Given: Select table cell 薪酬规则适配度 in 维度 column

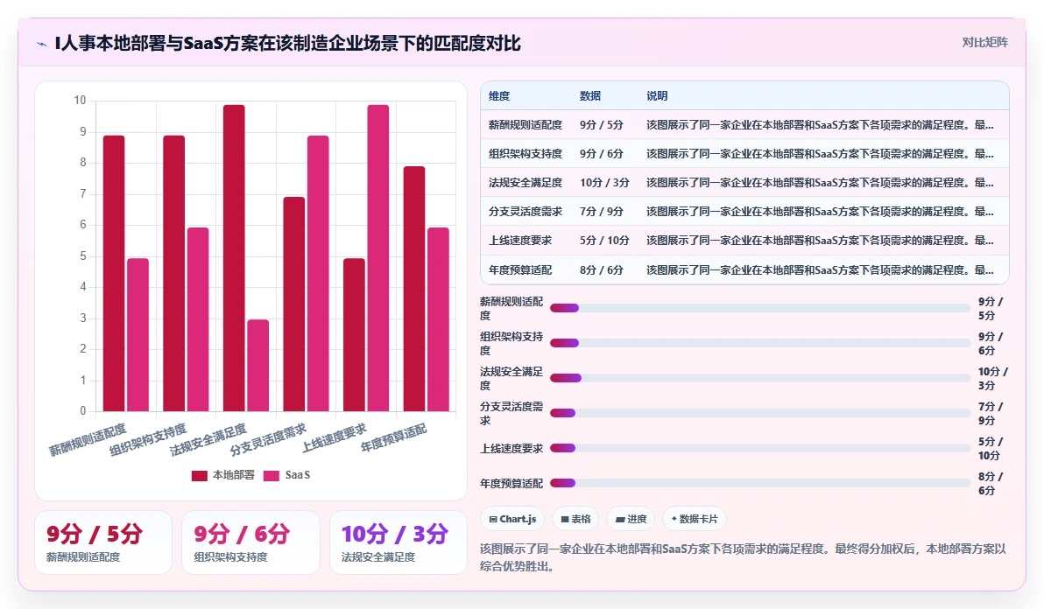Looking at the screenshot, I should (526, 125).
